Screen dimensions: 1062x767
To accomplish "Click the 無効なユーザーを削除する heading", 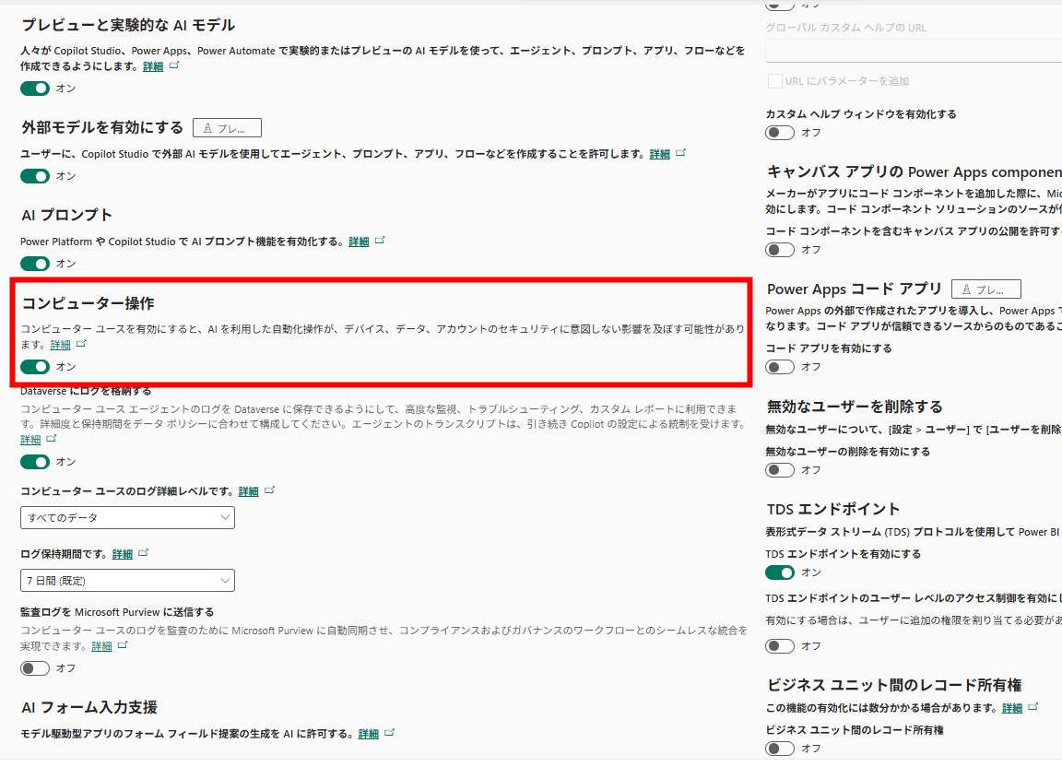I will point(855,406).
